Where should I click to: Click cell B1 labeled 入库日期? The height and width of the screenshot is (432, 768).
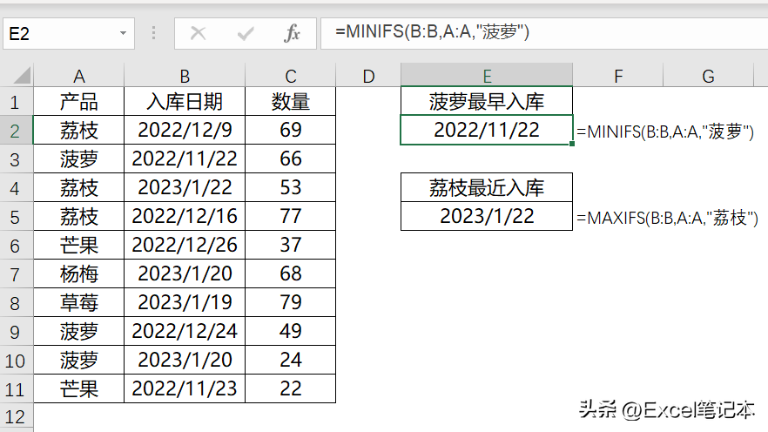pos(185,101)
